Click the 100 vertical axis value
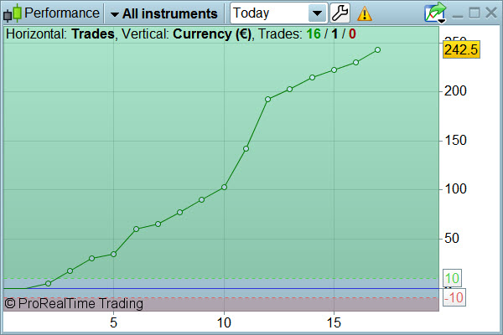Screen dimensions: 503x335 pos(455,189)
